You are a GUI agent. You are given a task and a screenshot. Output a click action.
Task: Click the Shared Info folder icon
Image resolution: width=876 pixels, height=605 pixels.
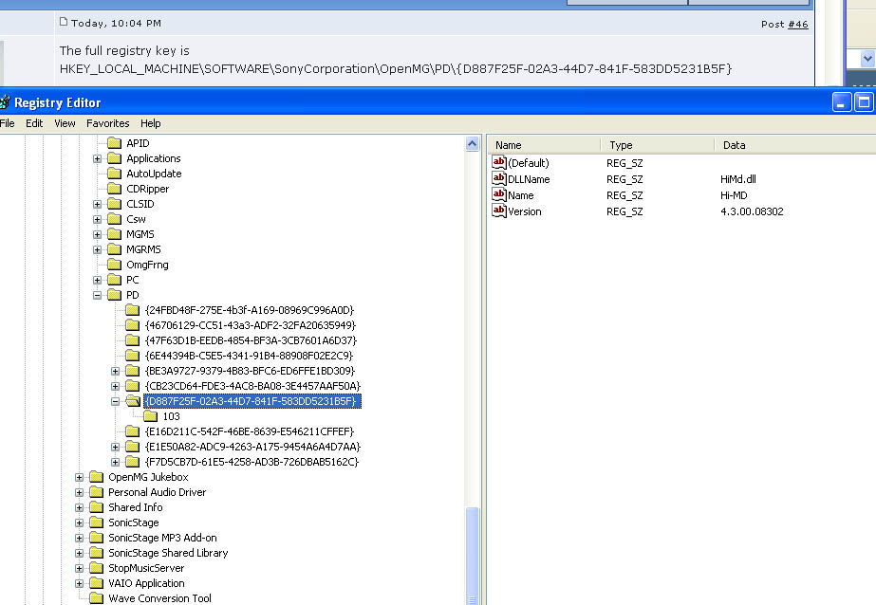click(96, 506)
